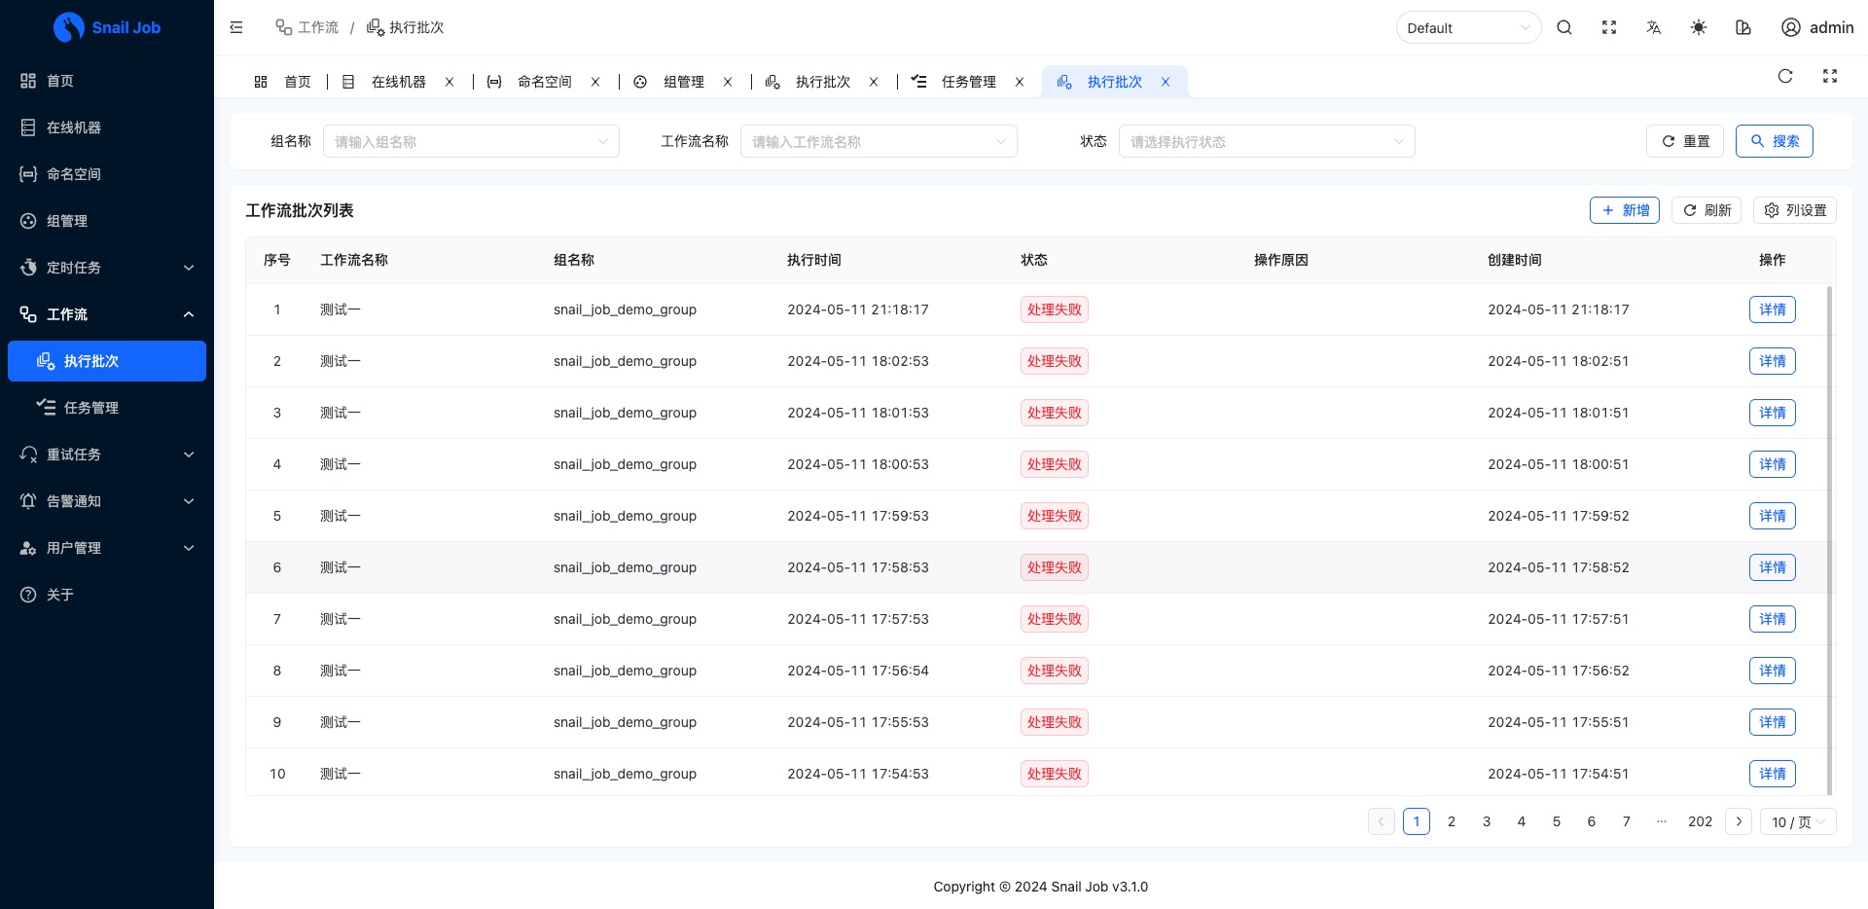Change the 10 / 页 page size selector
1868x909 pixels.
point(1797,821)
